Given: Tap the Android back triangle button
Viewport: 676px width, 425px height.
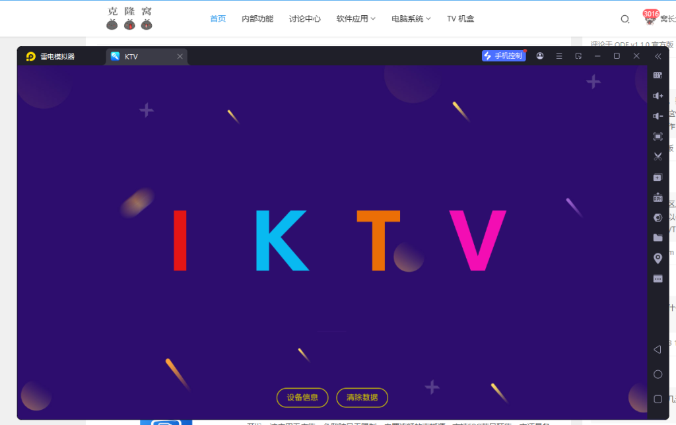Looking at the screenshot, I should (x=658, y=349).
